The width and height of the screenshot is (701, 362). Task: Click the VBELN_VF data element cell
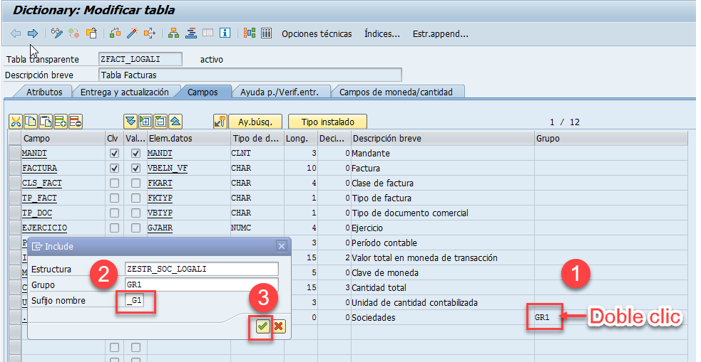[x=188, y=168]
